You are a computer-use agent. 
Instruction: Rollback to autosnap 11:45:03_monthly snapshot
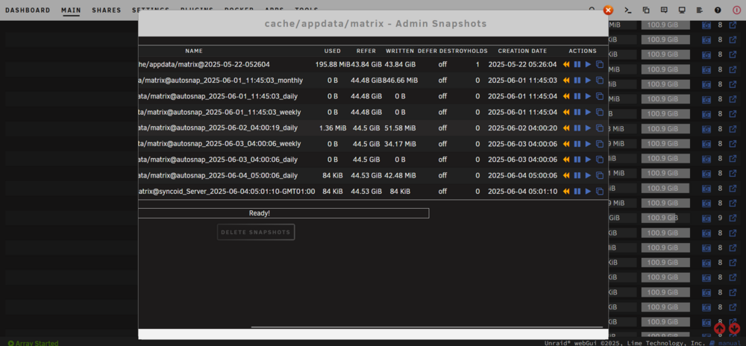pyautogui.click(x=566, y=81)
